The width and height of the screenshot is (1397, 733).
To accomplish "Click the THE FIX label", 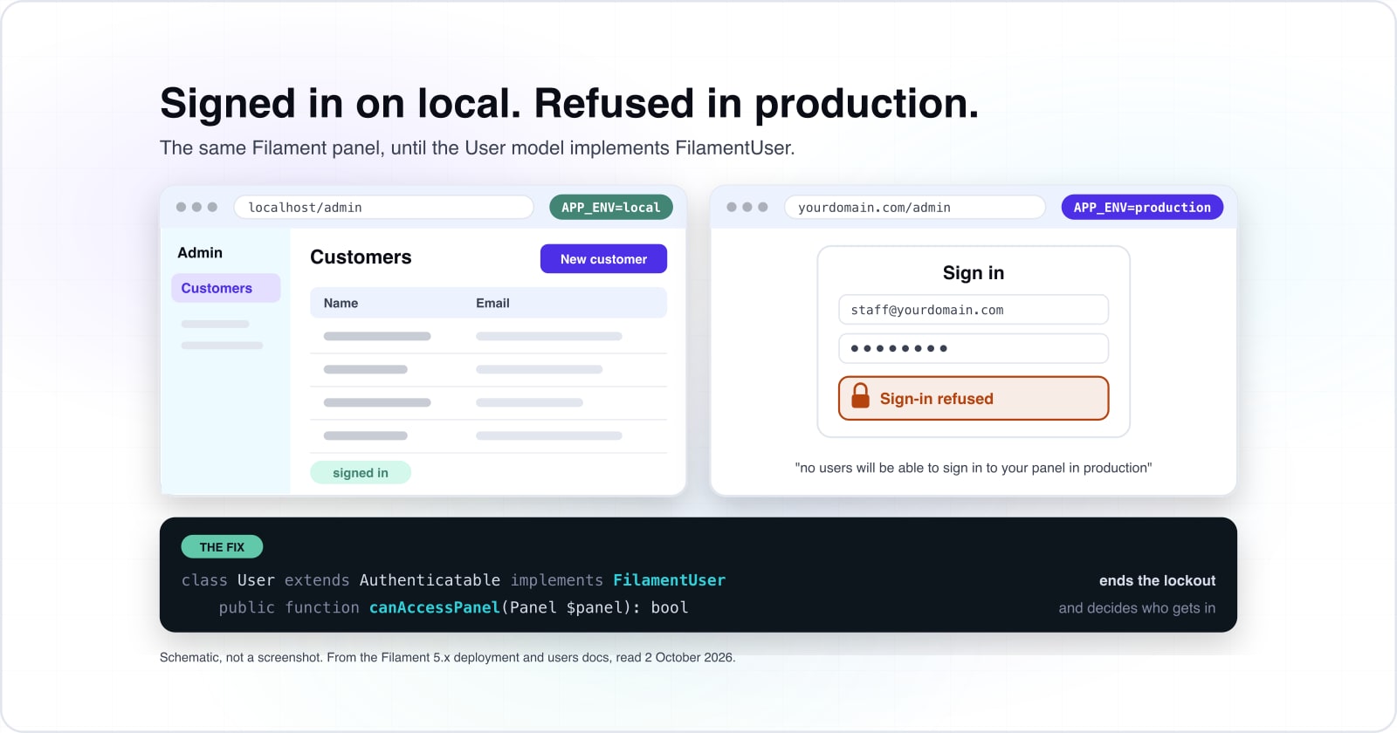I will pos(222,547).
